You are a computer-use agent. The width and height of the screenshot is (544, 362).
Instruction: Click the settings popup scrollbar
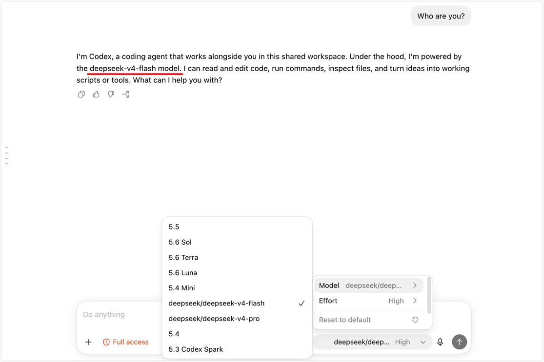point(429,295)
